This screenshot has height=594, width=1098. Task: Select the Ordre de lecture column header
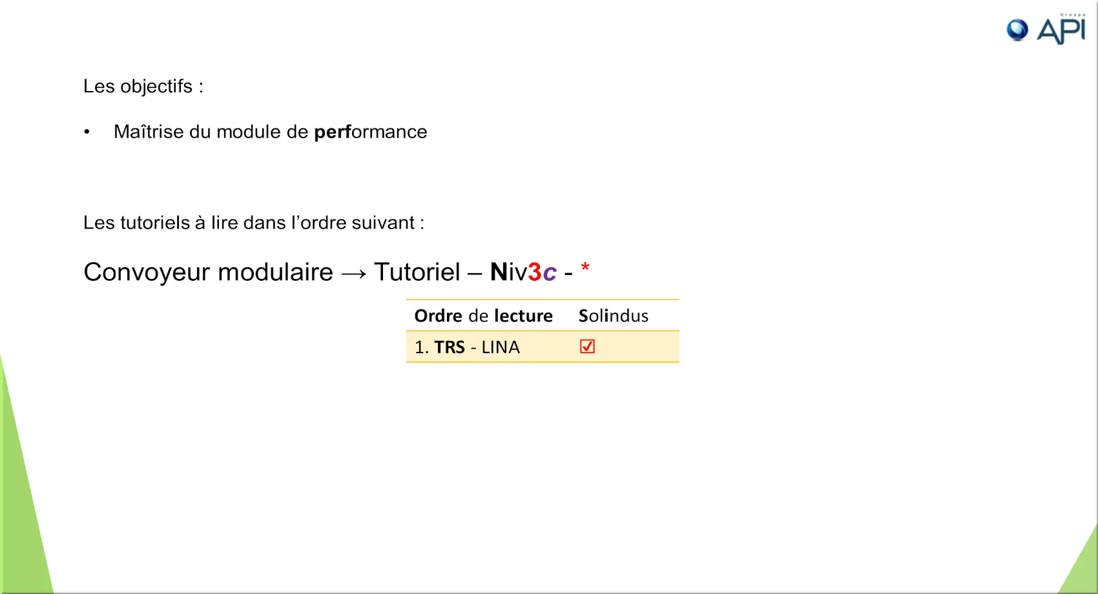click(483, 316)
